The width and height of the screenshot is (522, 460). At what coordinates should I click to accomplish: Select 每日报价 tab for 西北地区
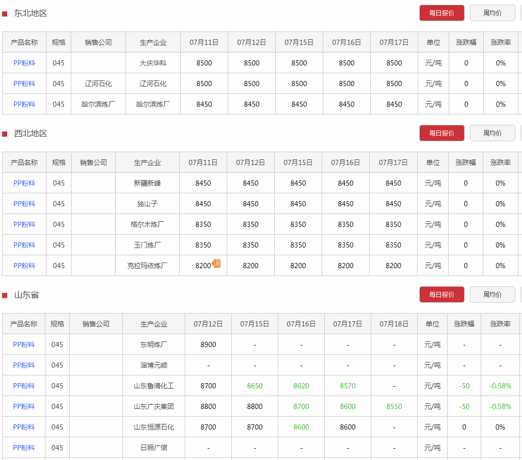[x=442, y=133]
